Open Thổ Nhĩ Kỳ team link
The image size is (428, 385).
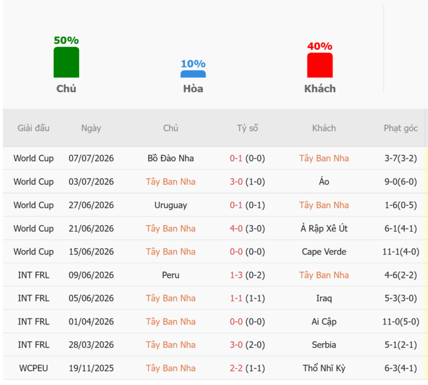[x=324, y=368]
